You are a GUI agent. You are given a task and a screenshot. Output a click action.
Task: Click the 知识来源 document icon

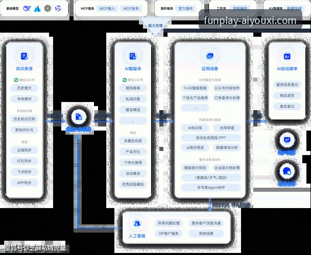pyautogui.click(x=24, y=57)
